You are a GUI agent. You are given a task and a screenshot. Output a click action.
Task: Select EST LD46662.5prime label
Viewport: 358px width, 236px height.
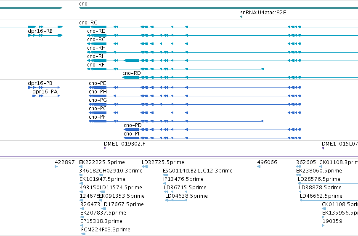pyautogui.click(x=321, y=196)
